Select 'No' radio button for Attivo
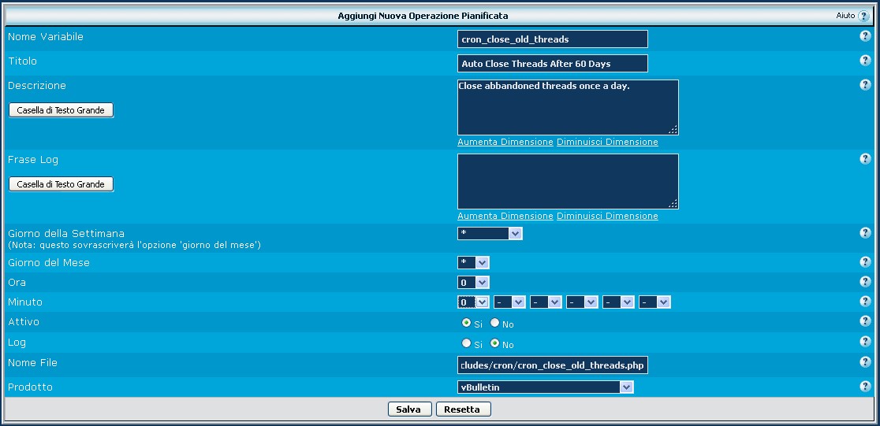Viewport: 880px width, 426px height. pos(495,323)
